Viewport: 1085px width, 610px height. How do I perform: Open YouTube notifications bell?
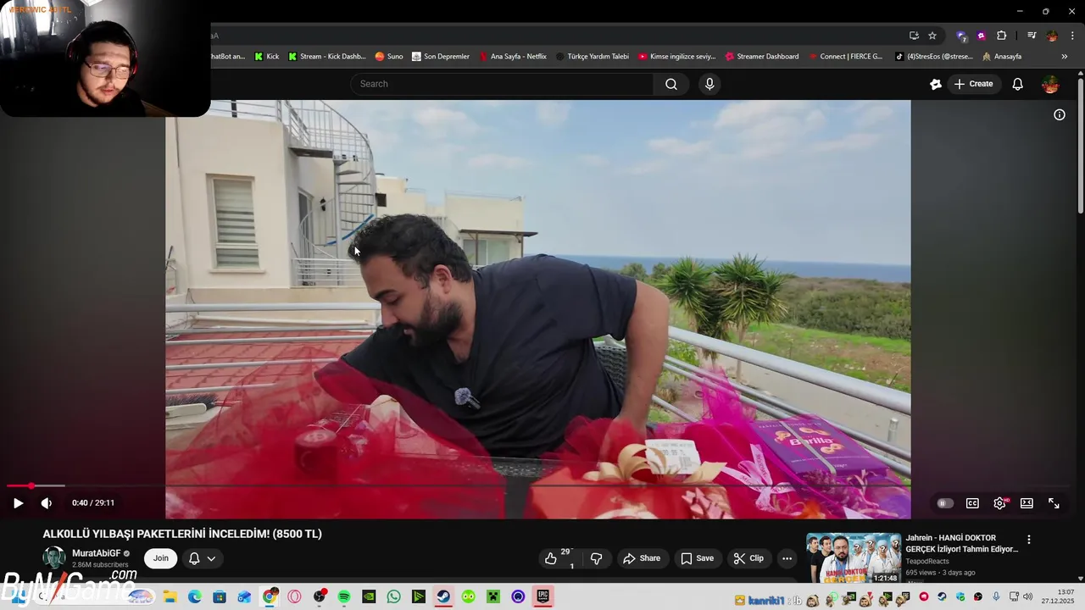click(1018, 84)
